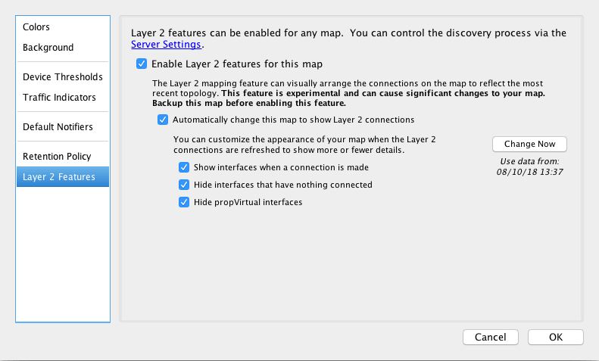
Task: Go to Device Thresholds settings
Action: [62, 77]
